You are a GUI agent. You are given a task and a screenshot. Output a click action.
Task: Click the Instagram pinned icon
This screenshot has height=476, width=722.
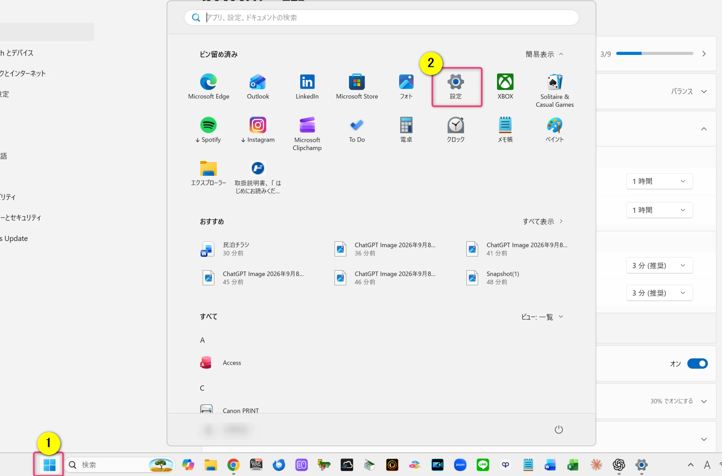[258, 130]
